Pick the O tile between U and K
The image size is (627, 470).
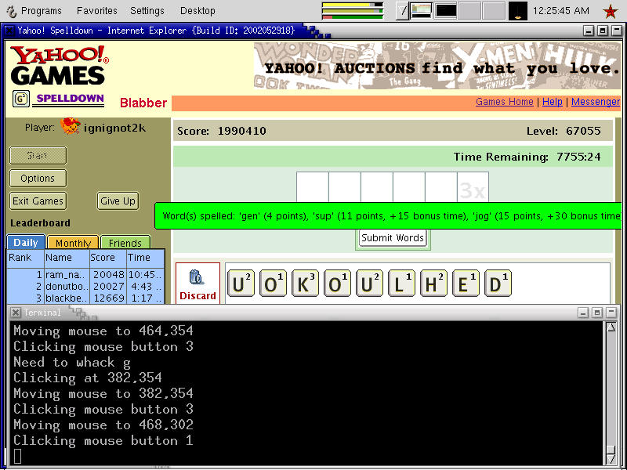(273, 284)
